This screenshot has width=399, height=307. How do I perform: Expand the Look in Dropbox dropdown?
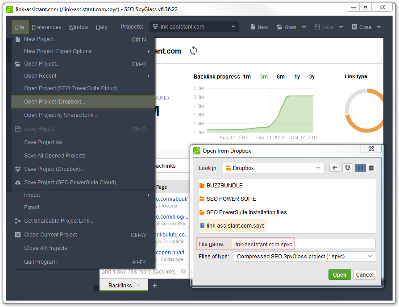click(x=318, y=168)
